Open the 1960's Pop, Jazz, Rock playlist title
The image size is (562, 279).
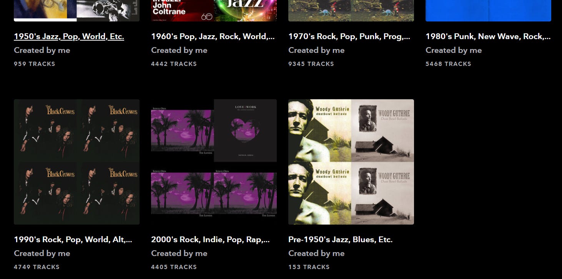213,36
